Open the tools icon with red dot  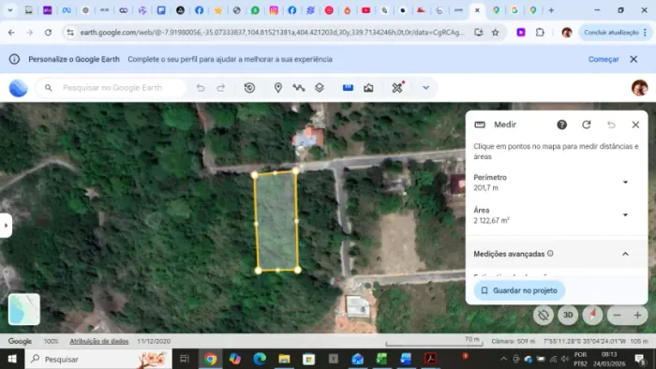pyautogui.click(x=397, y=87)
